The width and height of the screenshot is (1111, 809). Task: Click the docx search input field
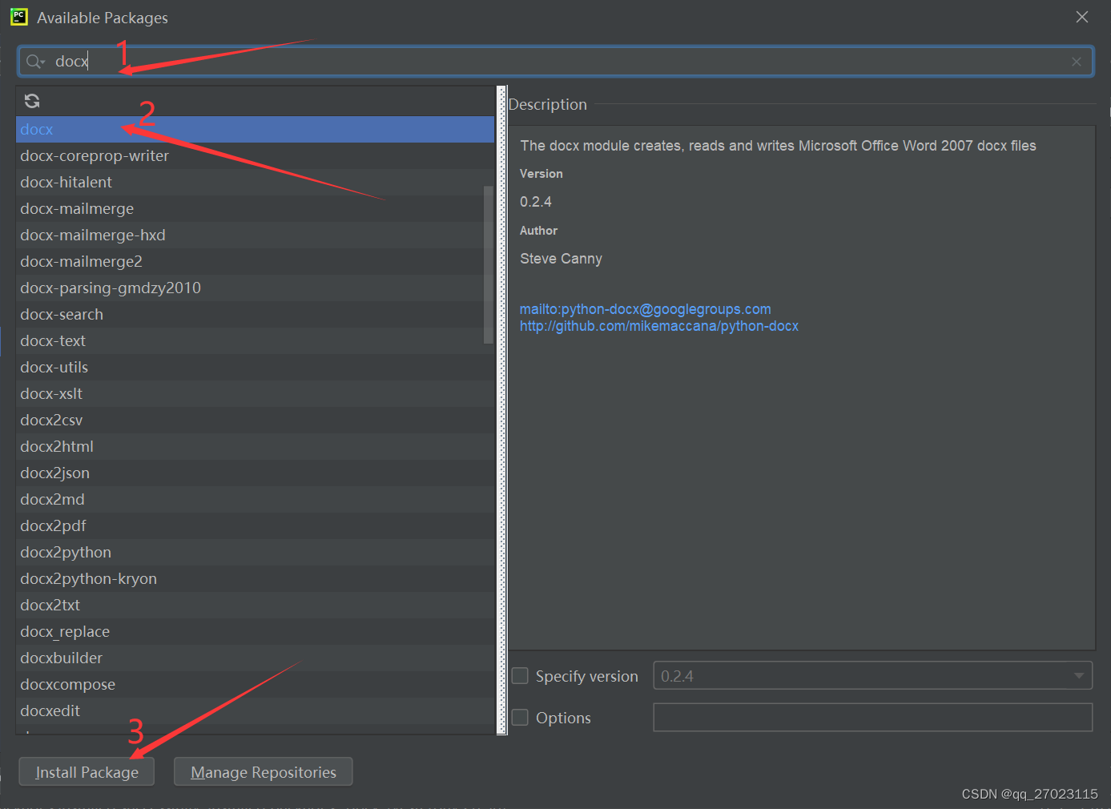556,62
